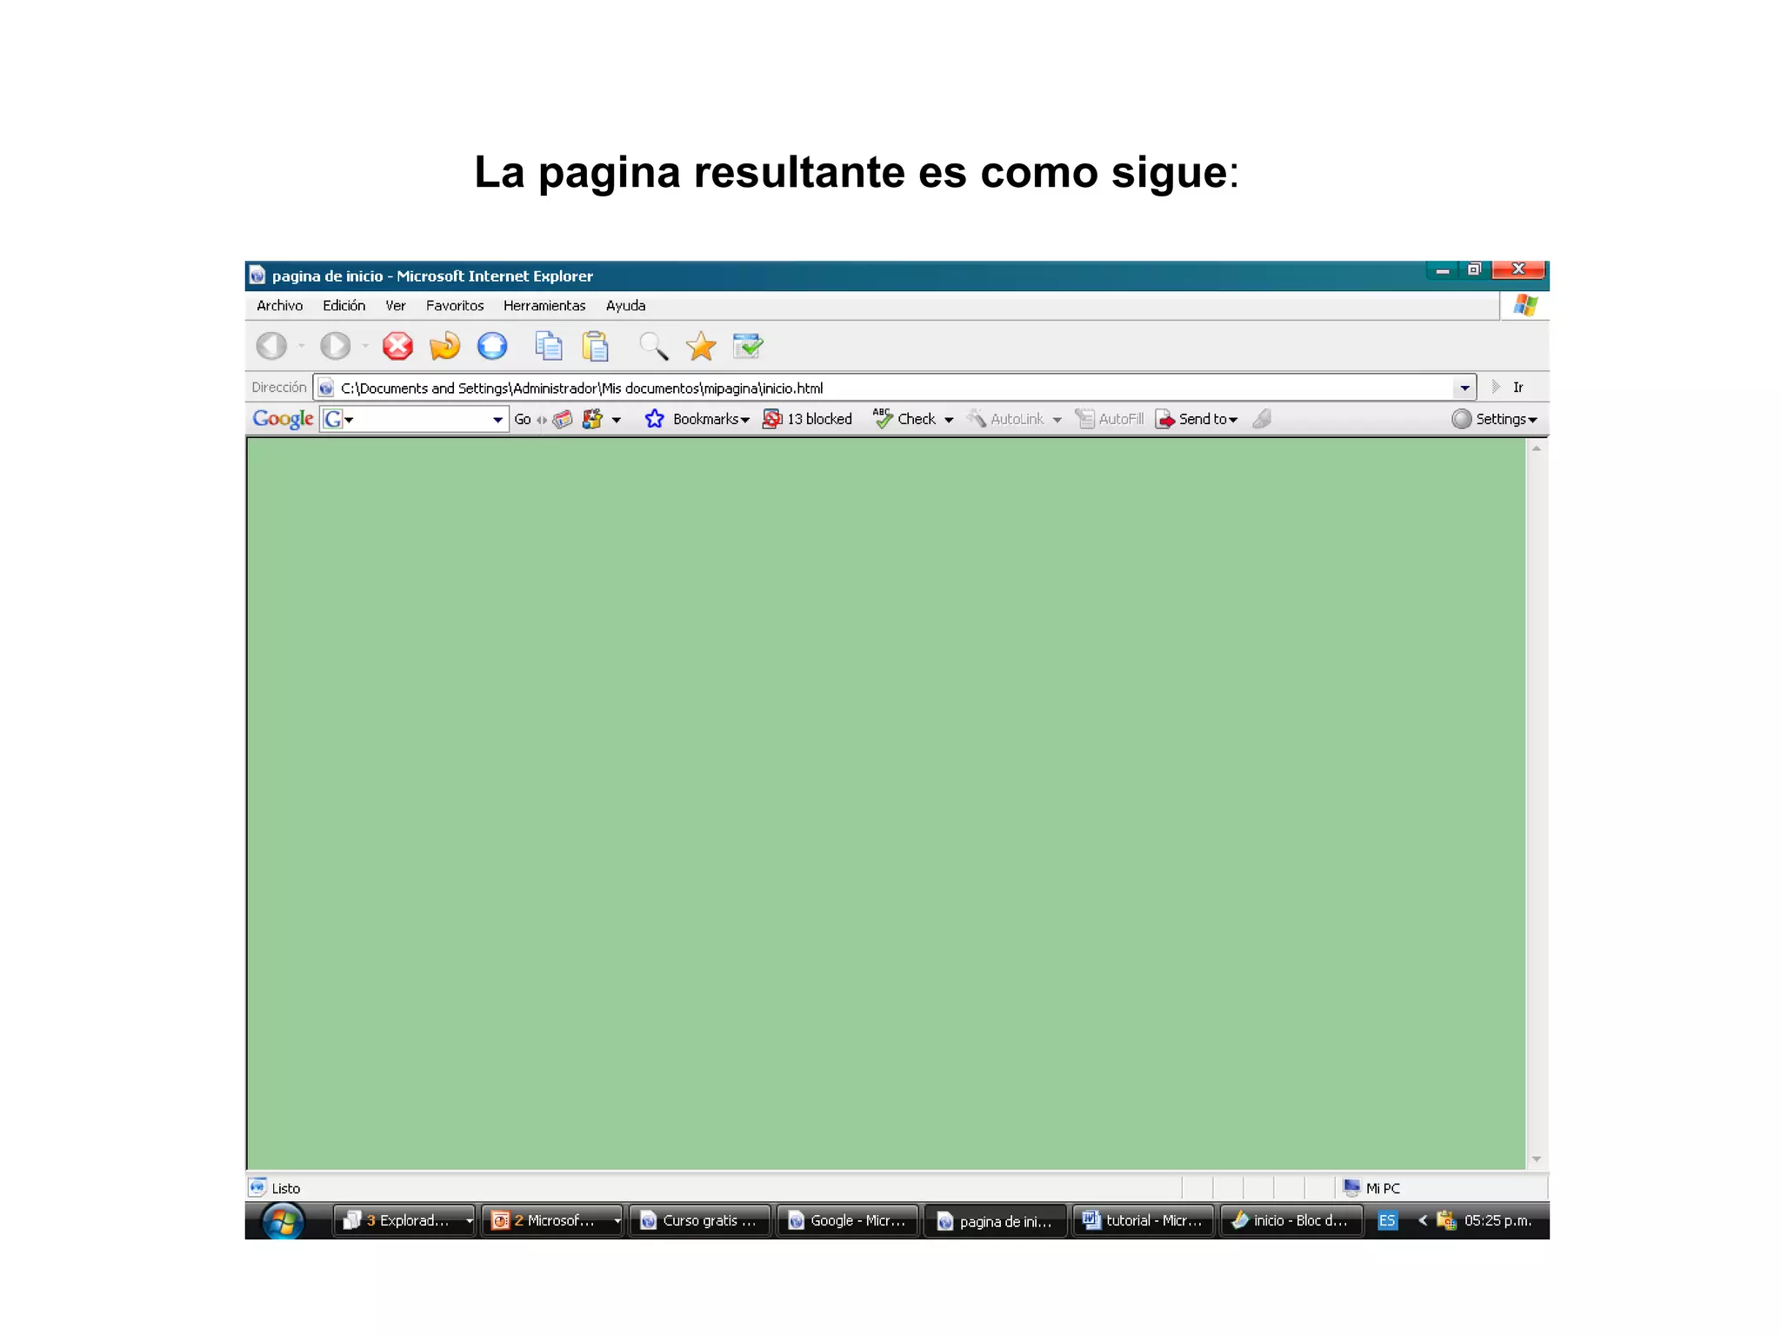The image size is (1781, 1335).
Task: Click the Check spelling button
Action: coord(904,419)
